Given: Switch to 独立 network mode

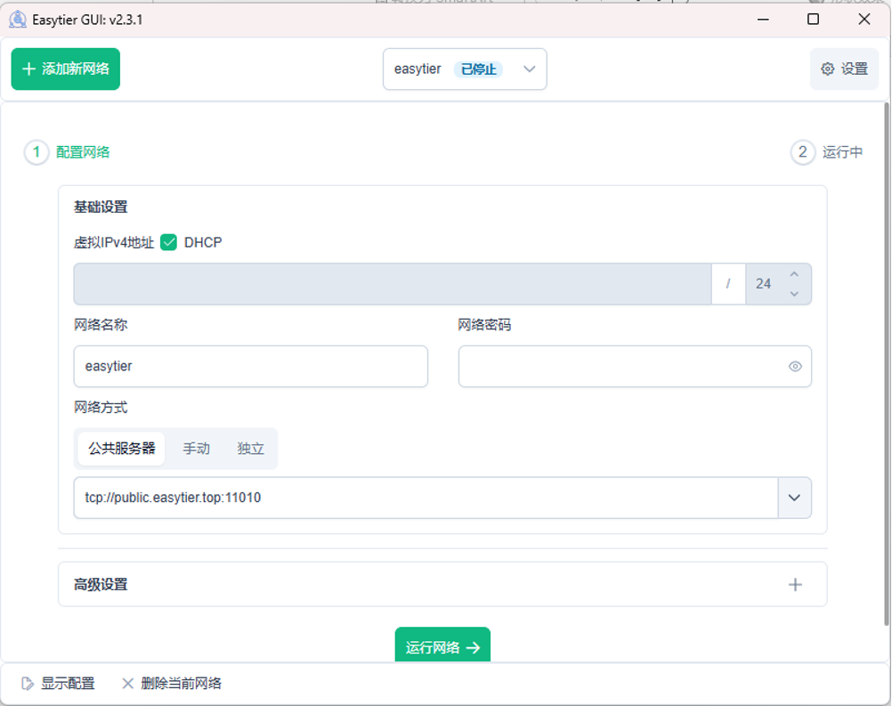Looking at the screenshot, I should click(x=251, y=449).
